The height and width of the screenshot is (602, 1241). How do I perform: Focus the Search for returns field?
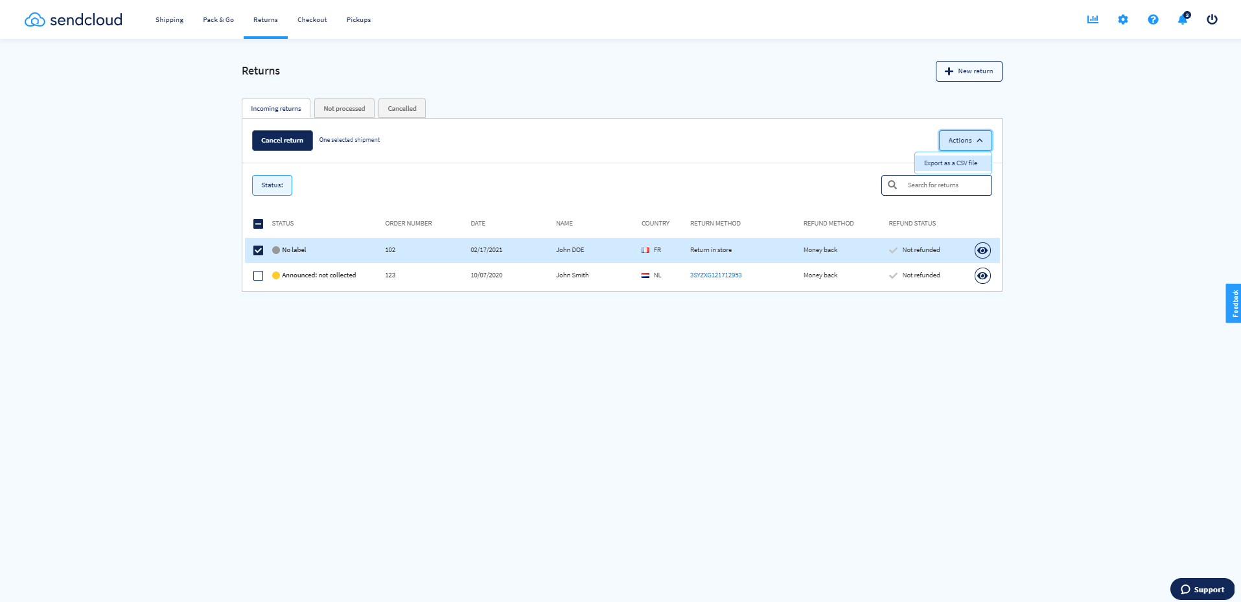[x=936, y=185]
